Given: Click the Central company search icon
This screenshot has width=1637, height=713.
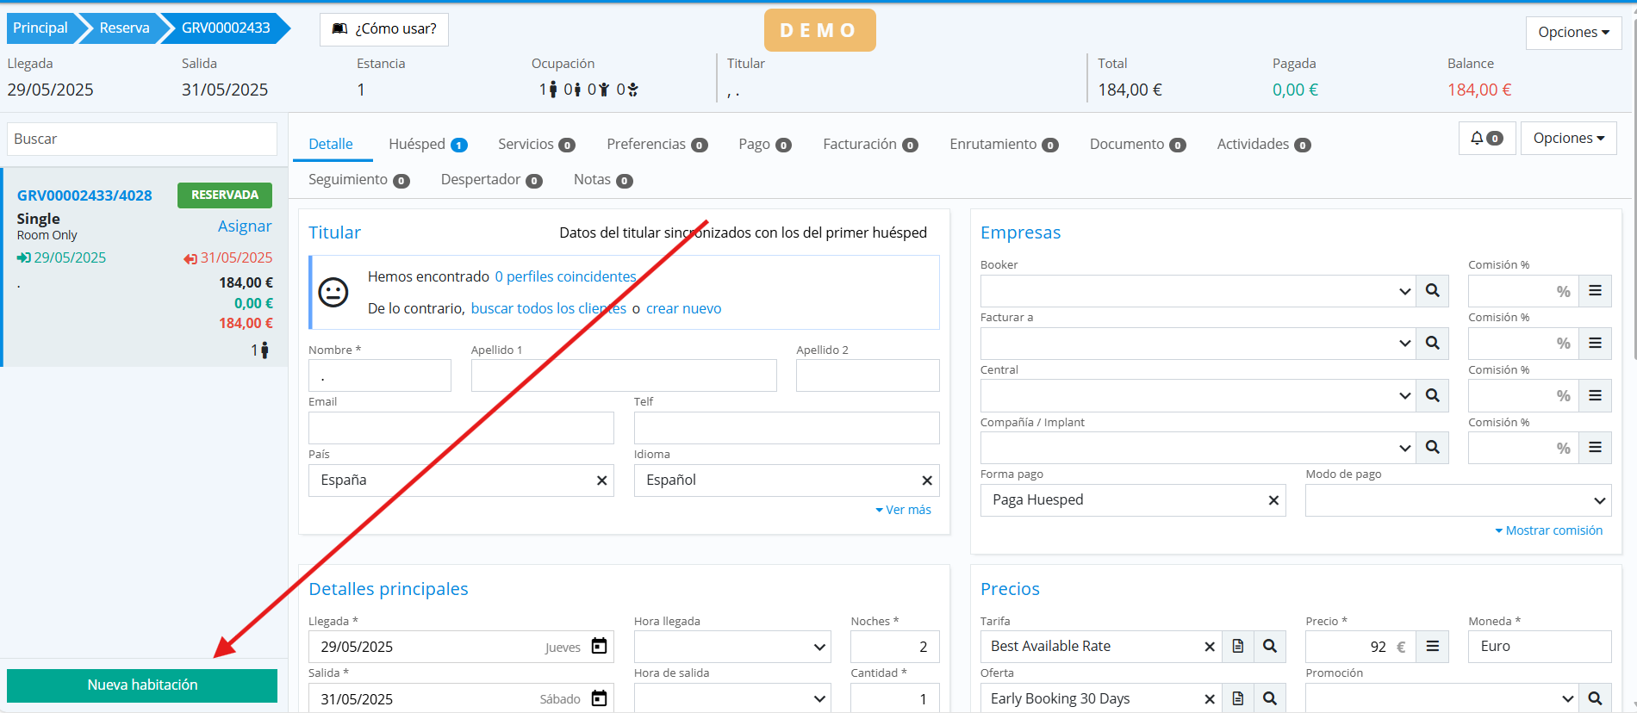Looking at the screenshot, I should pos(1432,396).
